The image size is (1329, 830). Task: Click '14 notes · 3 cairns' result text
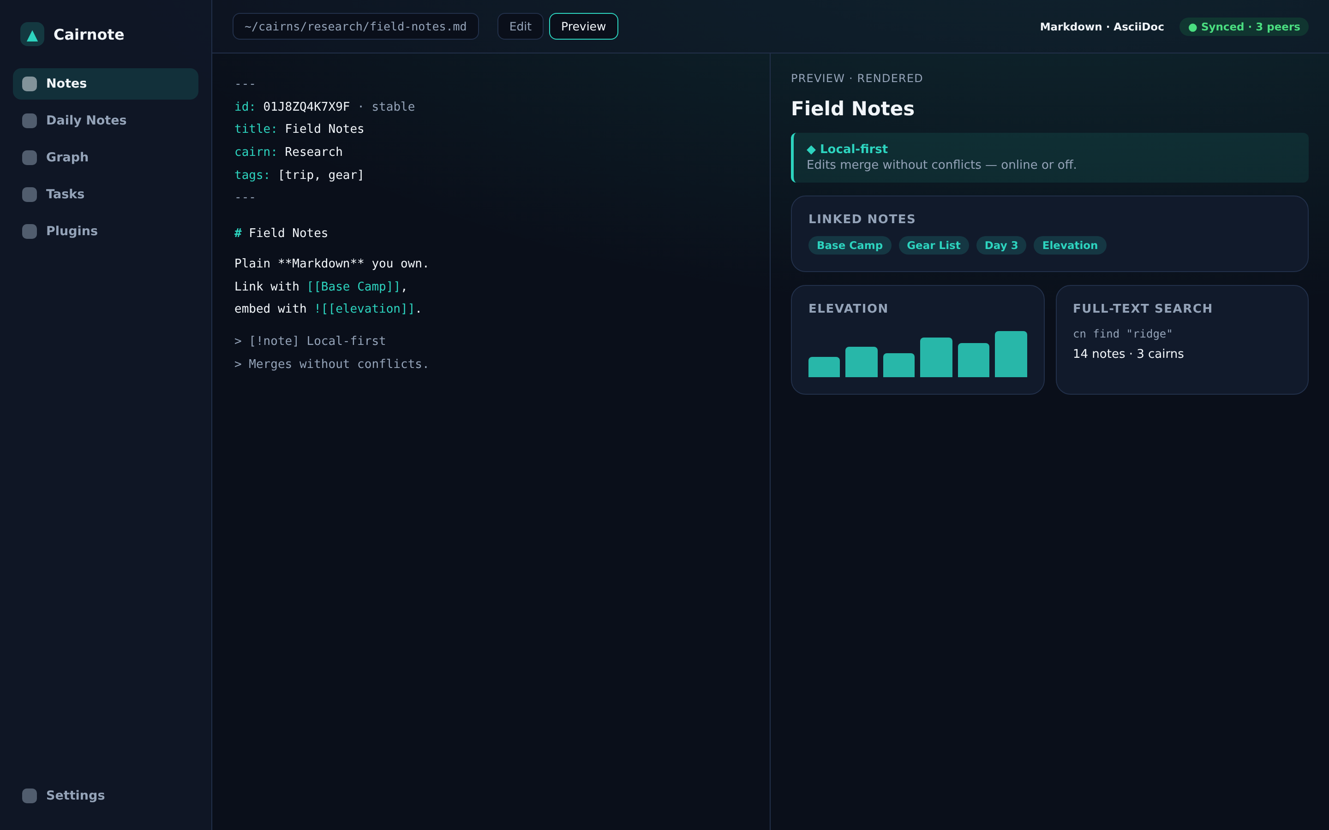coord(1128,354)
